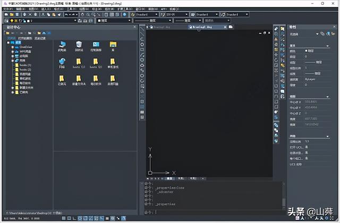The width and height of the screenshot is (340, 223).
Task: Expand the 网络 tree node
Action: [x=12, y=61]
